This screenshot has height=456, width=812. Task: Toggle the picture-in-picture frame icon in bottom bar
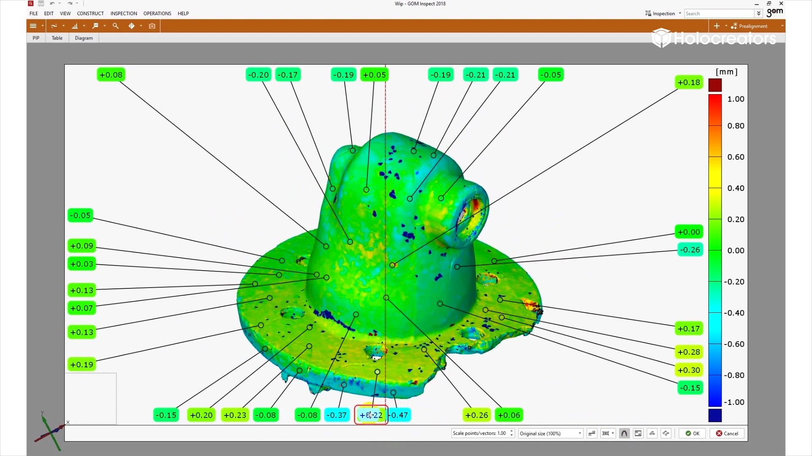tap(638, 434)
